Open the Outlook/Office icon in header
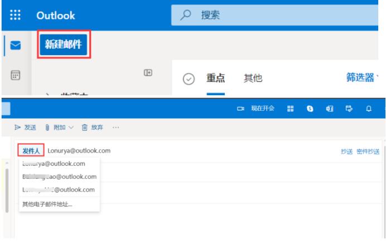The image size is (386, 241). [x=330, y=109]
